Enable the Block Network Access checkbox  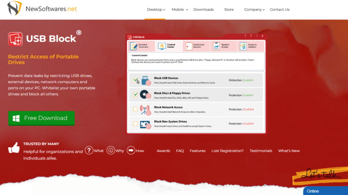pos(136,109)
